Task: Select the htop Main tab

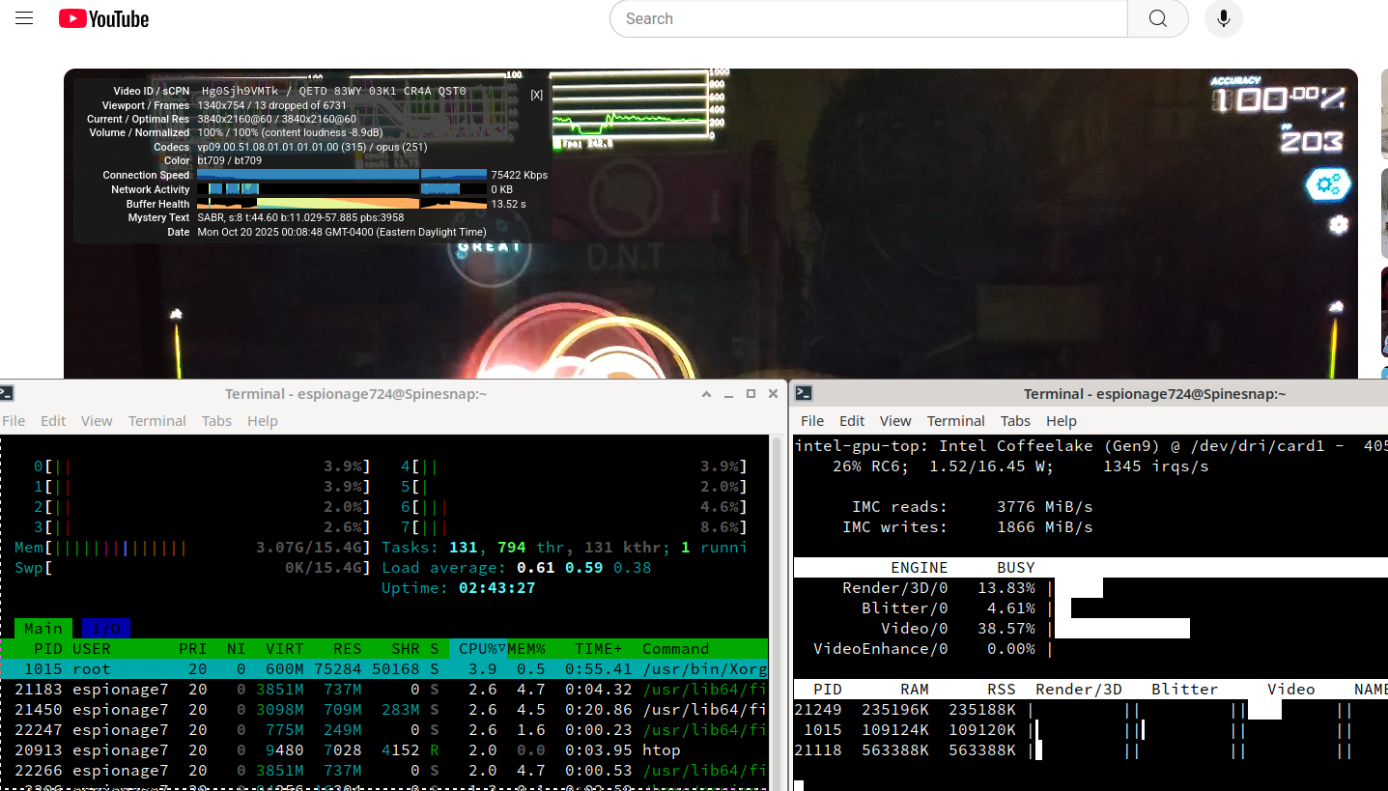Action: point(43,628)
